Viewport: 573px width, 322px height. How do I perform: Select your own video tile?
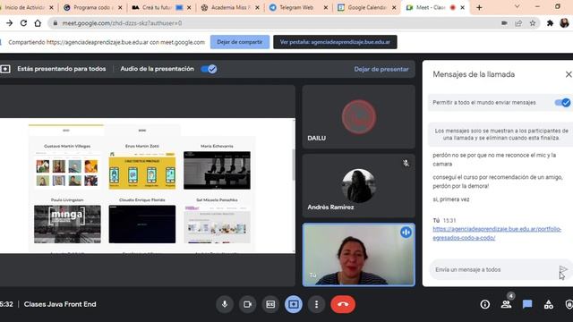(358, 254)
